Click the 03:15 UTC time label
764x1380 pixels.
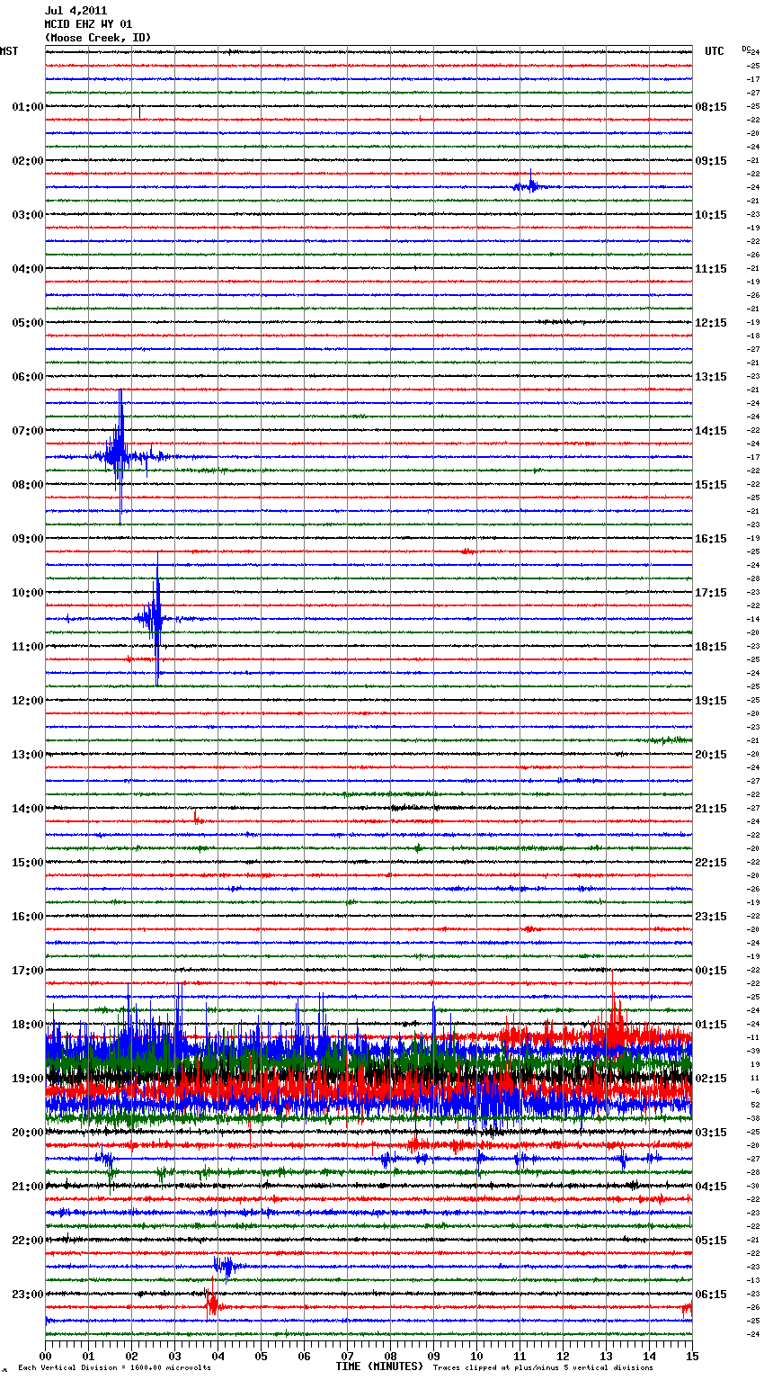click(x=711, y=1133)
